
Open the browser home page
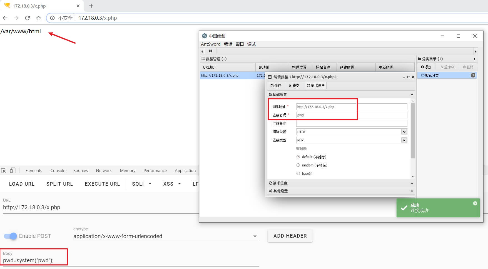pos(38,18)
